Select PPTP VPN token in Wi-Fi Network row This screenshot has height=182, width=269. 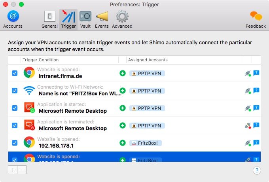point(147,91)
